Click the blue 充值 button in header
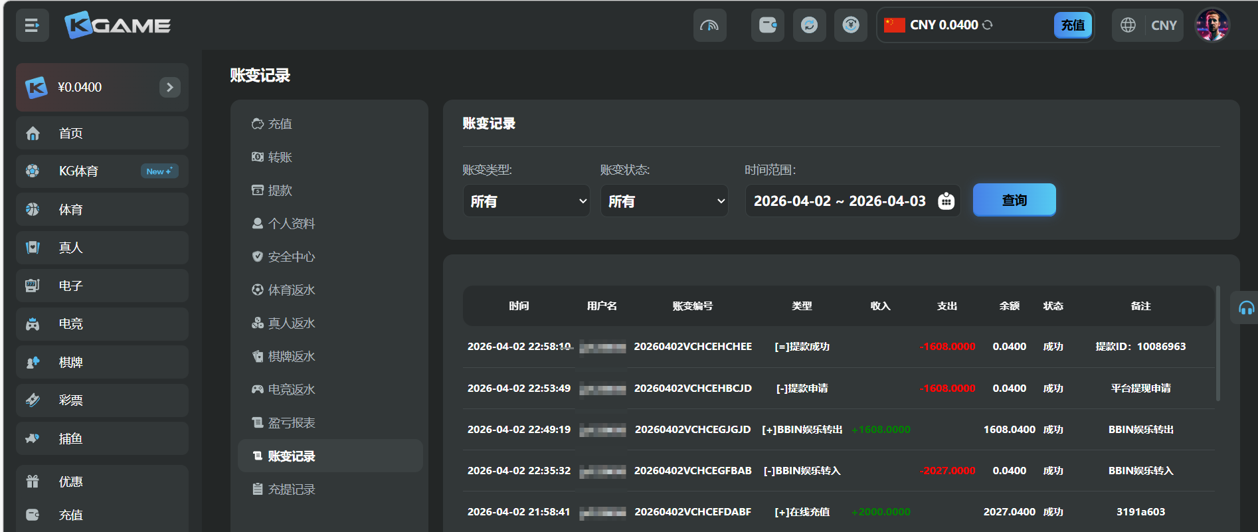Image resolution: width=1258 pixels, height=532 pixels. [1073, 25]
